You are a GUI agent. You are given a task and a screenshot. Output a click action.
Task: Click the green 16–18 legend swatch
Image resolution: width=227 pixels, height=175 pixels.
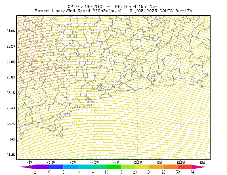[113, 167]
